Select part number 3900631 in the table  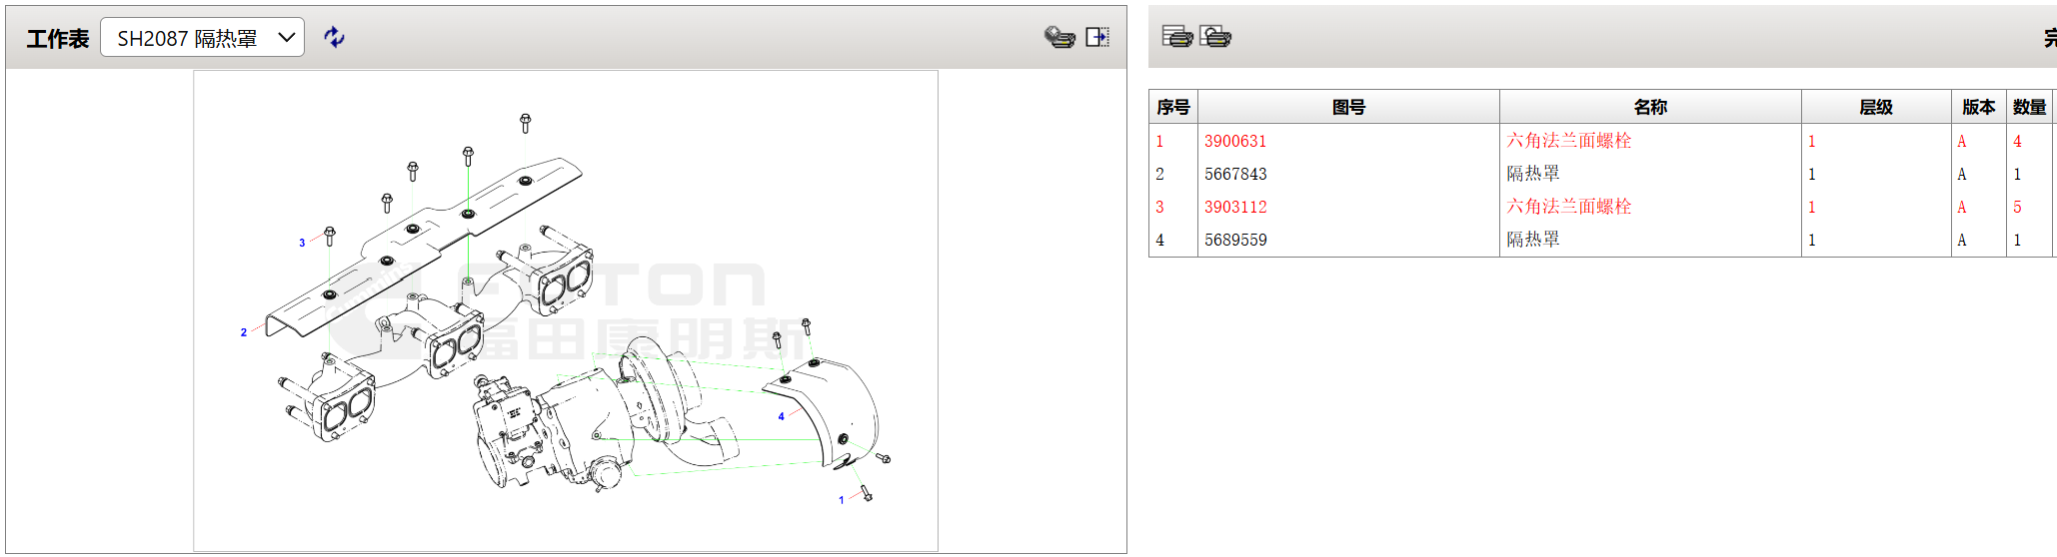coord(1234,142)
